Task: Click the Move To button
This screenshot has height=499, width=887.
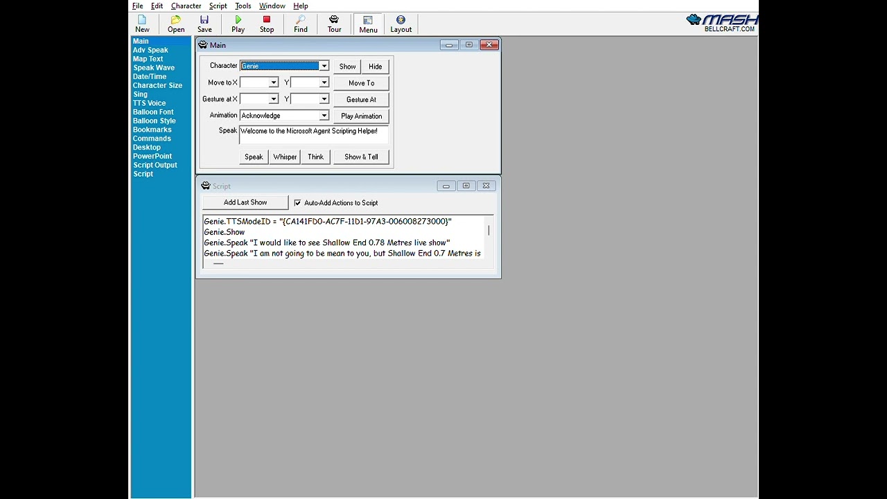Action: tap(361, 83)
